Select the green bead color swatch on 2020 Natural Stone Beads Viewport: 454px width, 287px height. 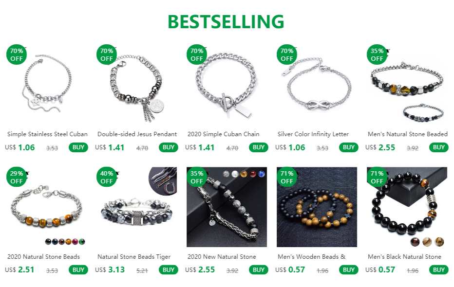82,242
